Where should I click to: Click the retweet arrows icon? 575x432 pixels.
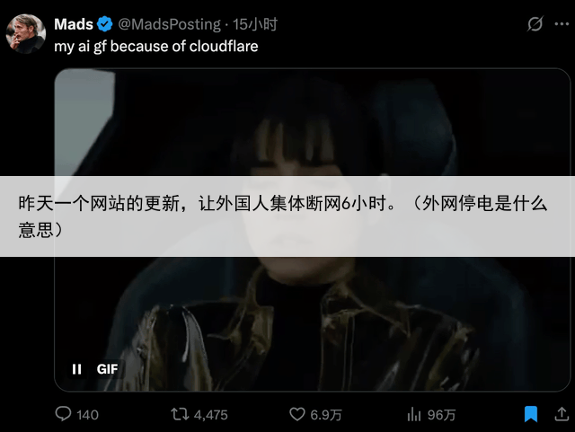pos(180,414)
